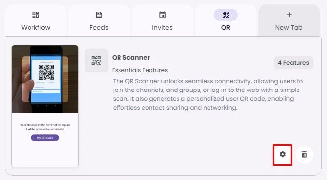This screenshot has width=327, height=180.
Task: Click the scan instruction text below the photo
Action: click(45, 127)
